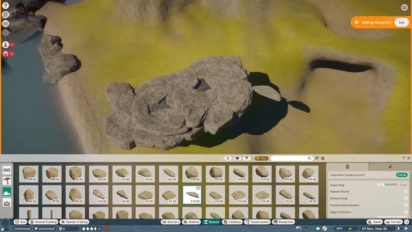Open browser panel help question mark
Viewport: 412px width, 232px height.
404,158
